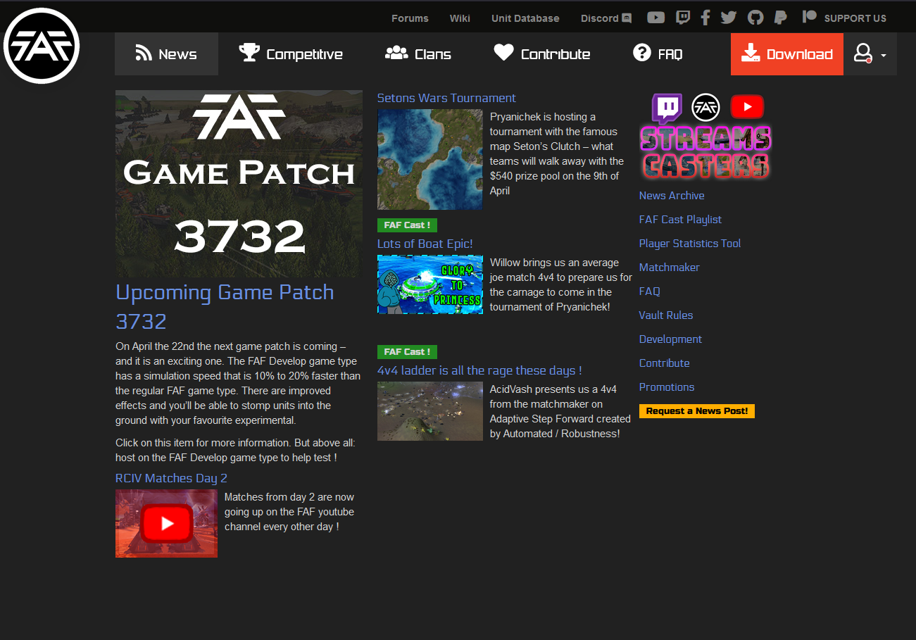
Task: Open the Facebook icon in the top bar
Action: point(705,18)
